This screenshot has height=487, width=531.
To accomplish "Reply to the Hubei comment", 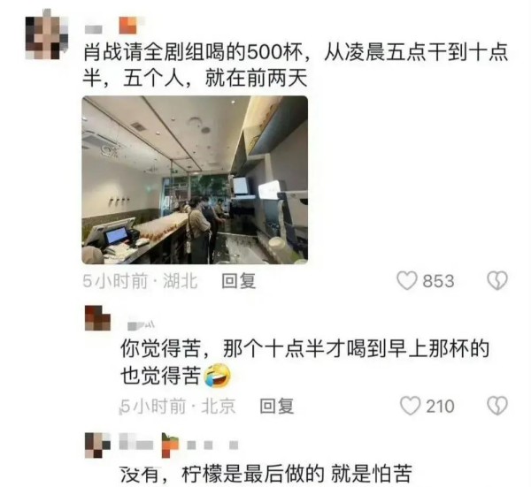I will click(x=238, y=281).
